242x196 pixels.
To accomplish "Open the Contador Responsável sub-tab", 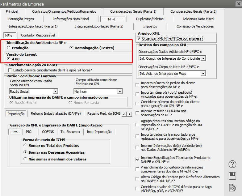I will (x=38, y=35).
